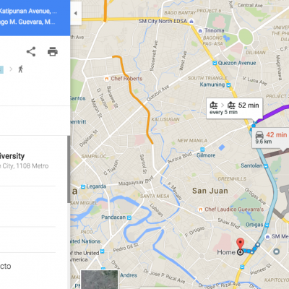This screenshot has width=289, height=289.
Task: Click the Legarda station icon
Action: tap(83, 186)
